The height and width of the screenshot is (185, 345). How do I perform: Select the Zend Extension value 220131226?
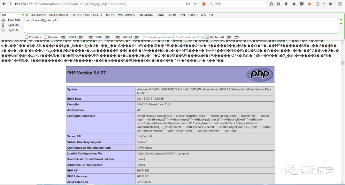point(144,182)
